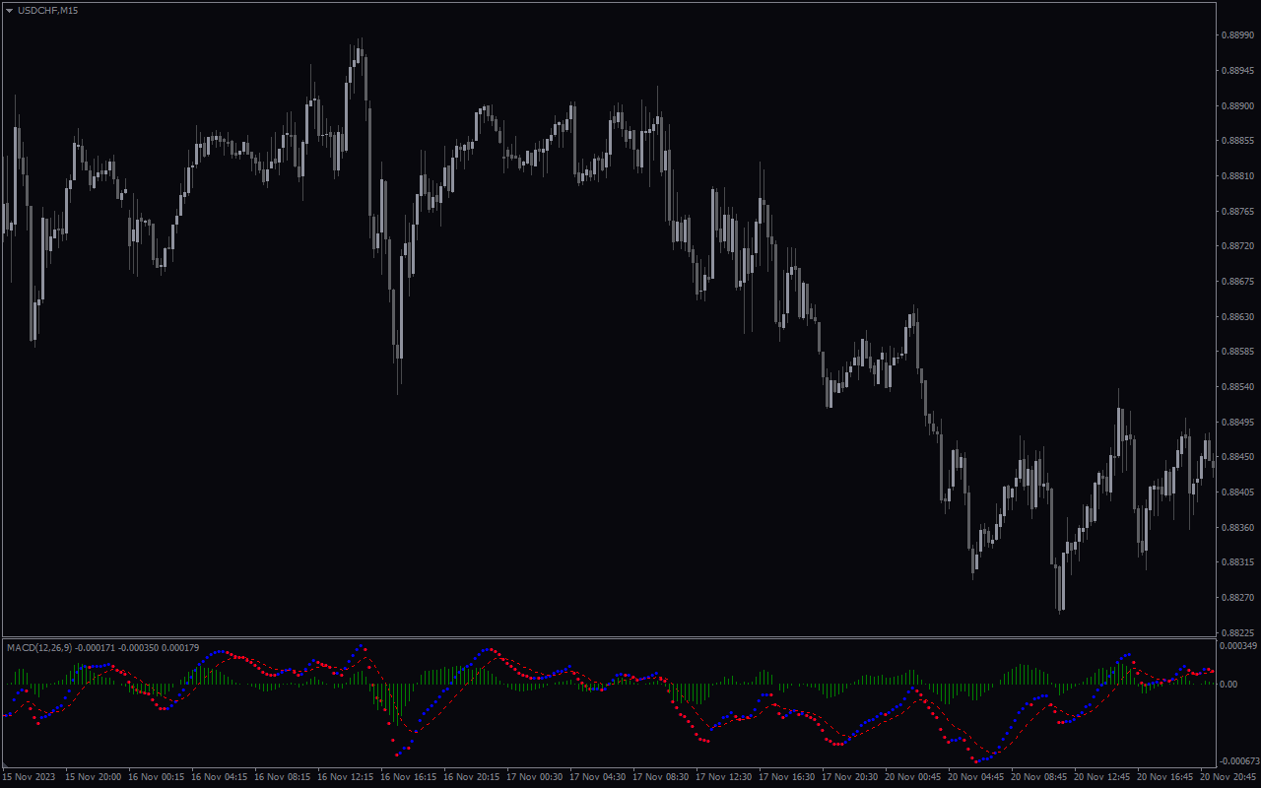Screen dimensions: 1261x788
Task: Click the grey corner triangle at bottom-left
Action: (x=5, y=764)
